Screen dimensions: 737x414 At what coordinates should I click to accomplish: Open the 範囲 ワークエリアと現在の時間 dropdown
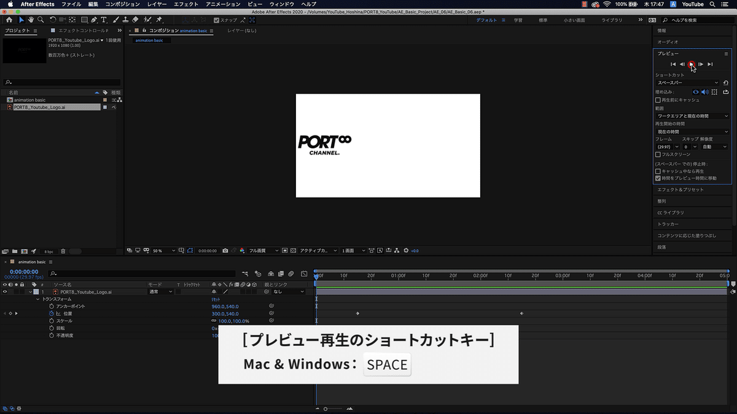pos(692,115)
